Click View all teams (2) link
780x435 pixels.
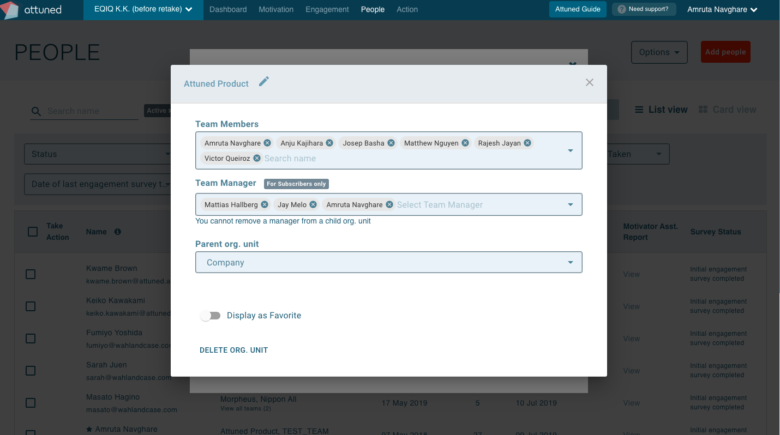(x=245, y=408)
